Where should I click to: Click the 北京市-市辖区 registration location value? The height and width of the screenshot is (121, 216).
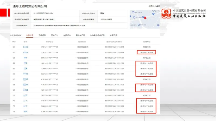[x=106, y=19]
